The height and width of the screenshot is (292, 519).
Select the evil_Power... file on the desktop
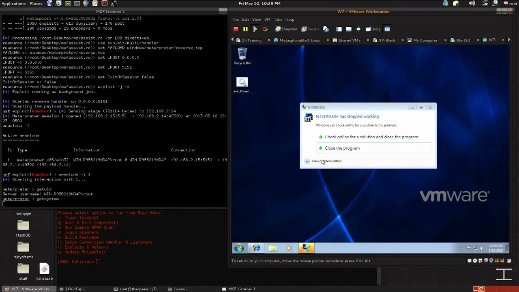[x=242, y=85]
